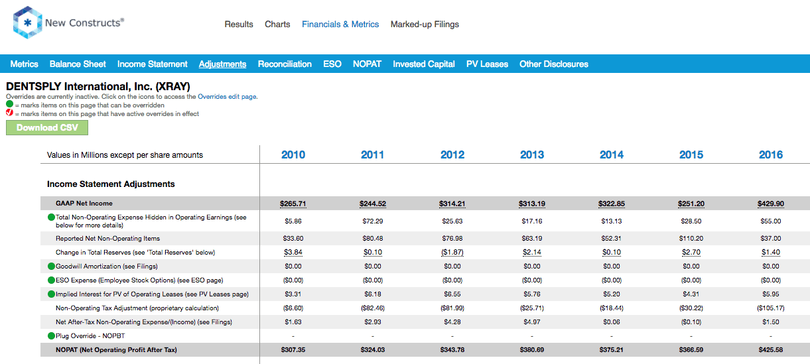
Task: Click 2013 GAAP Net Income value $313.19
Action: tap(532, 204)
